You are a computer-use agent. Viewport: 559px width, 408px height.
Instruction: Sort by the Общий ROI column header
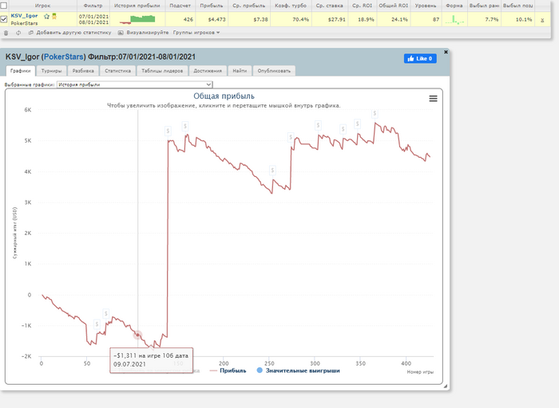tap(393, 6)
